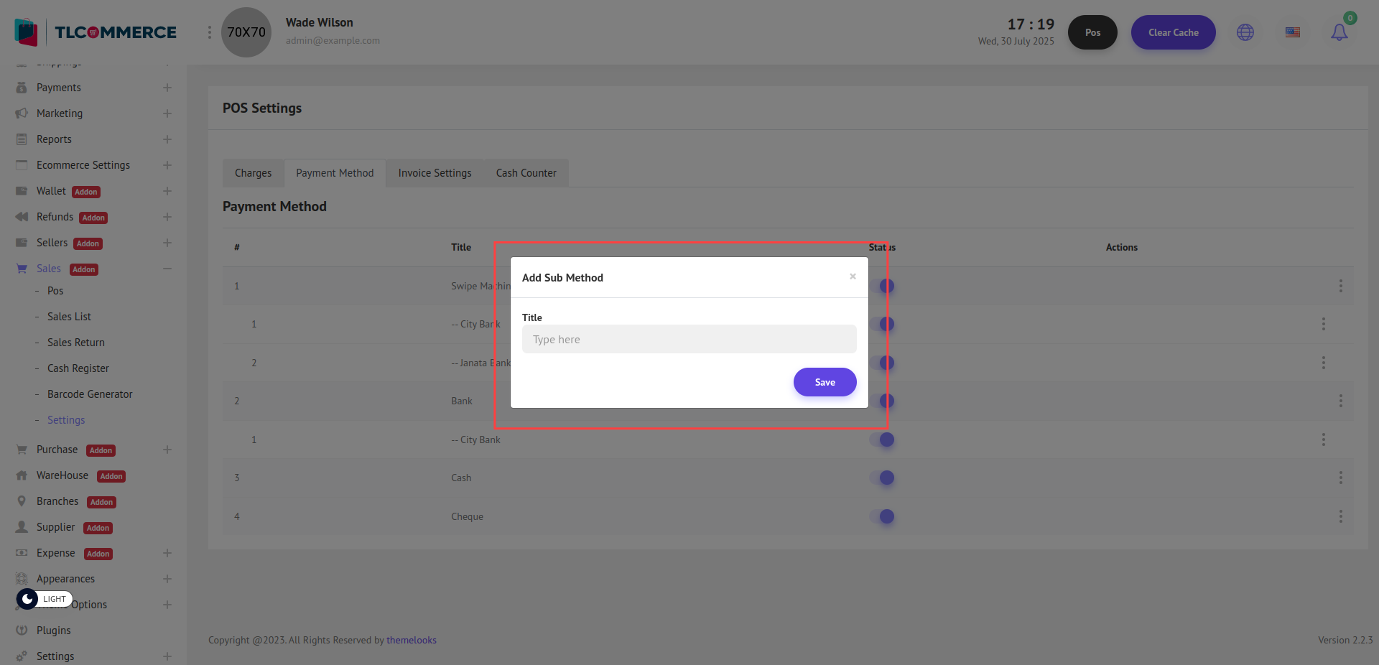This screenshot has width=1379, height=665.
Task: Click the US flag language icon
Action: click(1293, 32)
